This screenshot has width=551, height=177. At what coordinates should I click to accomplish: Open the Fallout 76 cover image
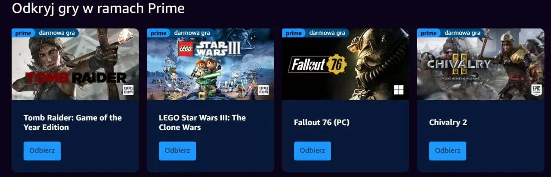pos(346,64)
